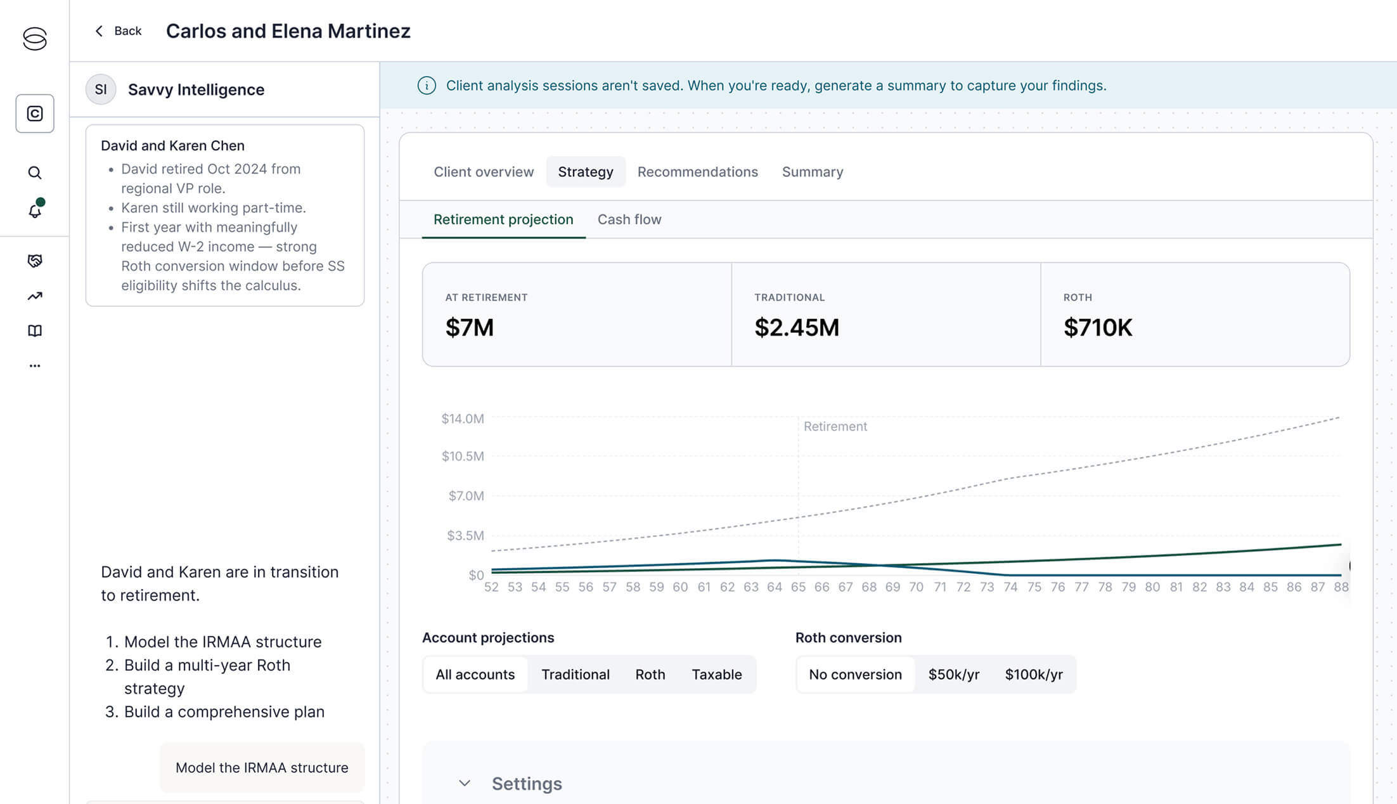
Task: Click the handshake icon in sidebar
Action: (35, 261)
